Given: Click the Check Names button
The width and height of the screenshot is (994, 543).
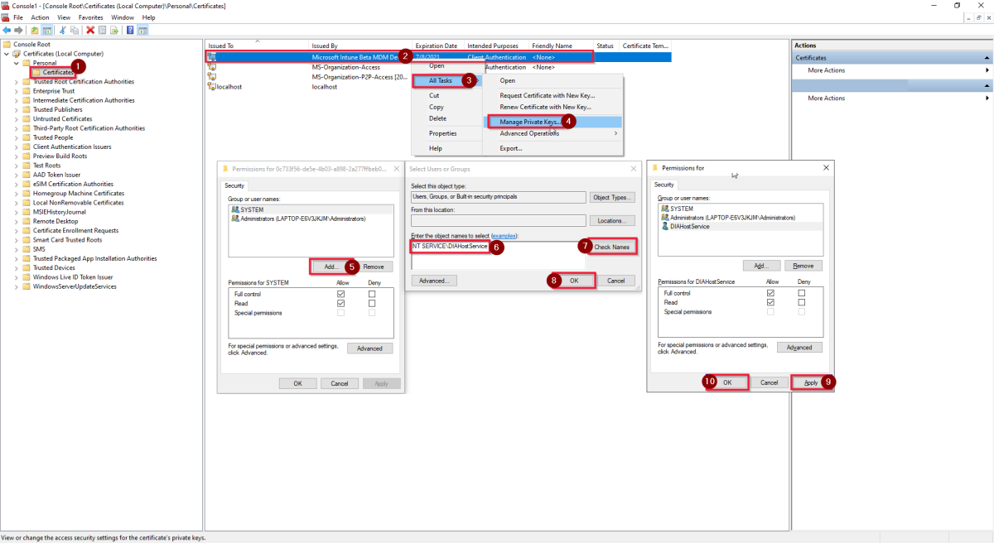Looking at the screenshot, I should click(611, 246).
